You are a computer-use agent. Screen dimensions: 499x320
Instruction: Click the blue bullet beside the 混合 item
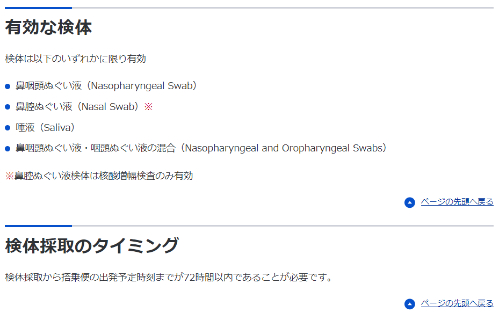8,149
